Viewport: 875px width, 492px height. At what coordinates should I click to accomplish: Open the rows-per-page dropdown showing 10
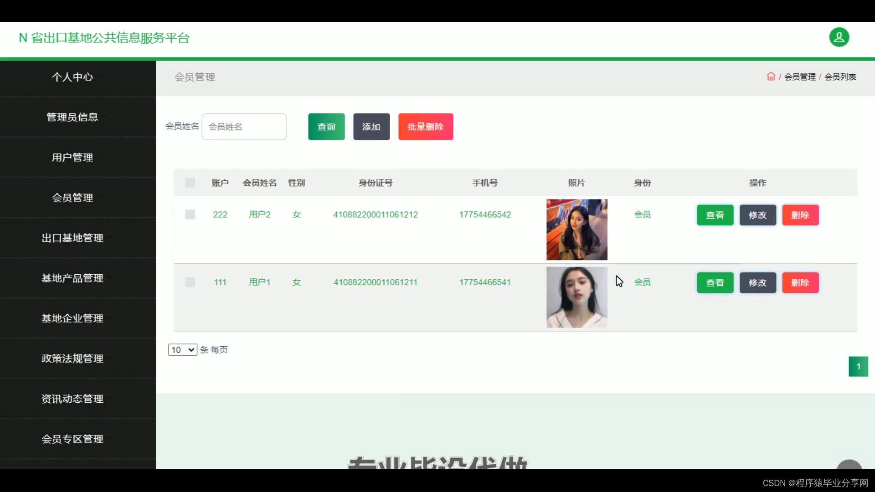click(x=182, y=350)
